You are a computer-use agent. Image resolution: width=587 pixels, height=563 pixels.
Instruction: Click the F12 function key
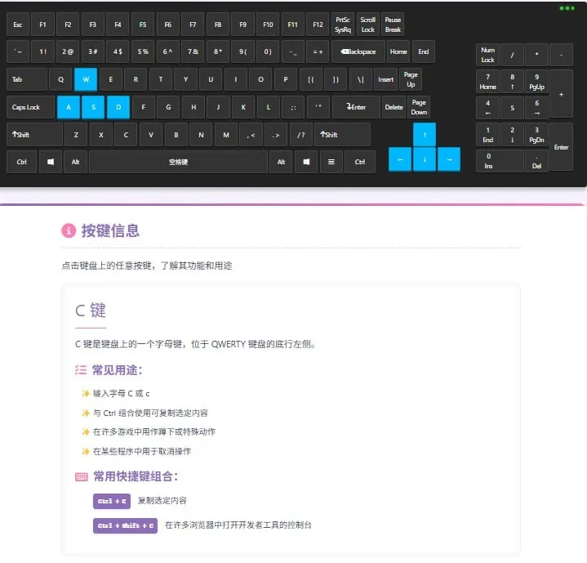pos(318,25)
